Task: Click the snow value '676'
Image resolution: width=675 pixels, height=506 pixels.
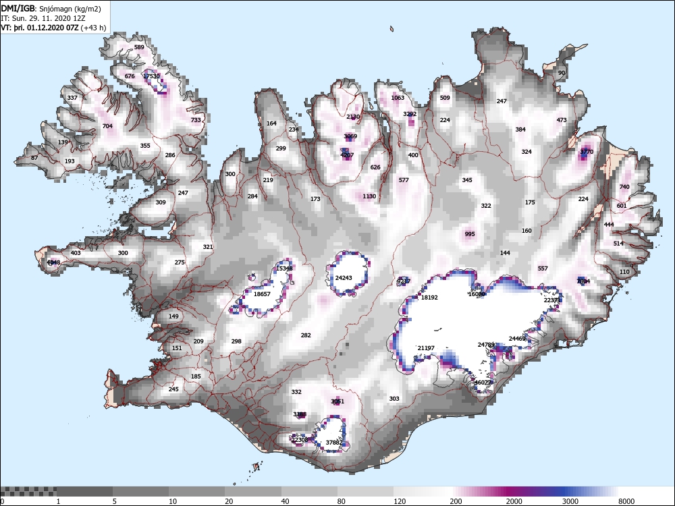Action: tap(130, 76)
